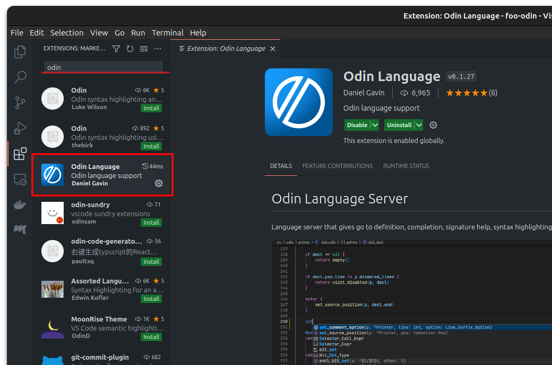This screenshot has height=365, width=552.
Task: Select the odin-sundry list entry
Action: click(x=101, y=213)
